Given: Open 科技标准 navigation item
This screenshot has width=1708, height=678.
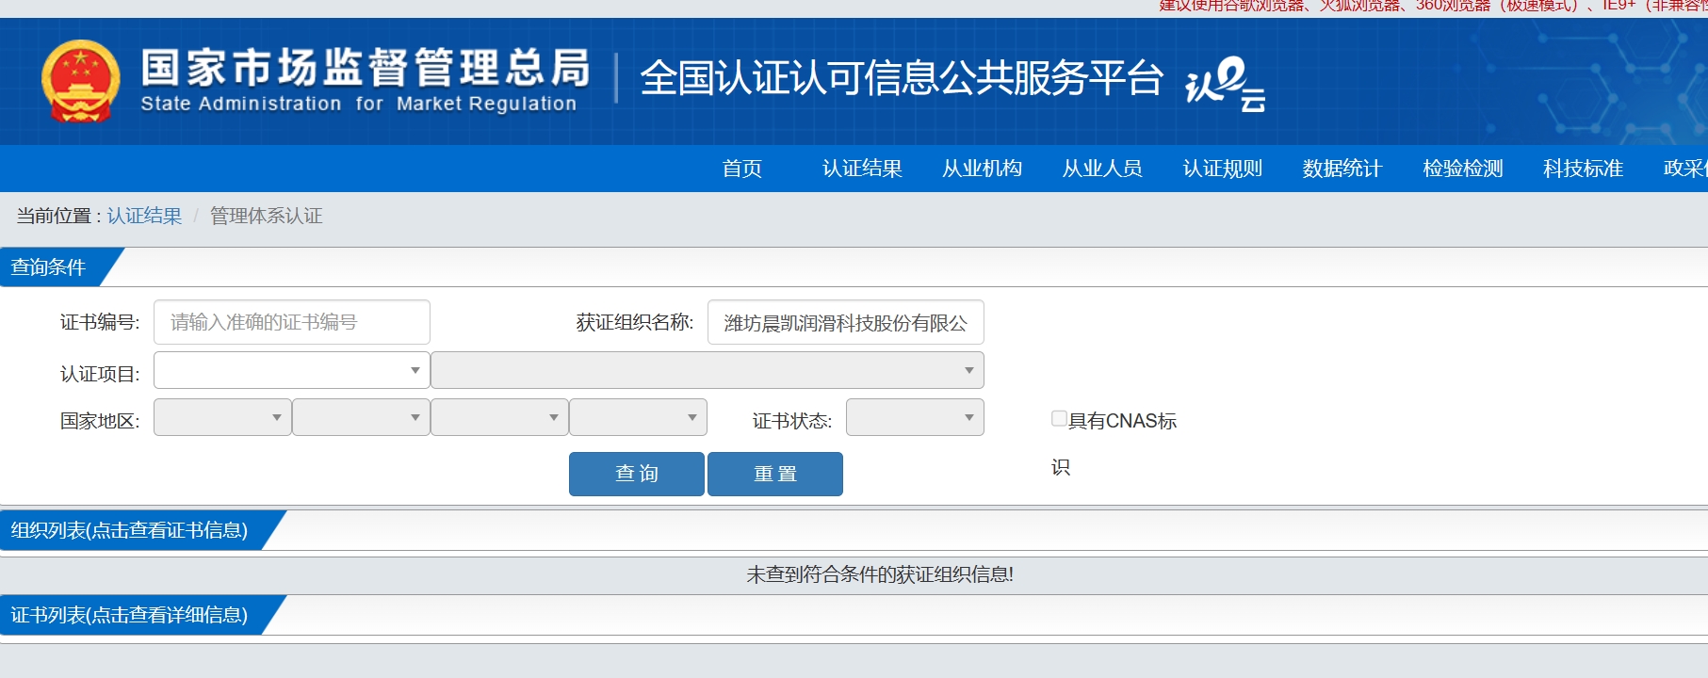Looking at the screenshot, I should [x=1583, y=169].
